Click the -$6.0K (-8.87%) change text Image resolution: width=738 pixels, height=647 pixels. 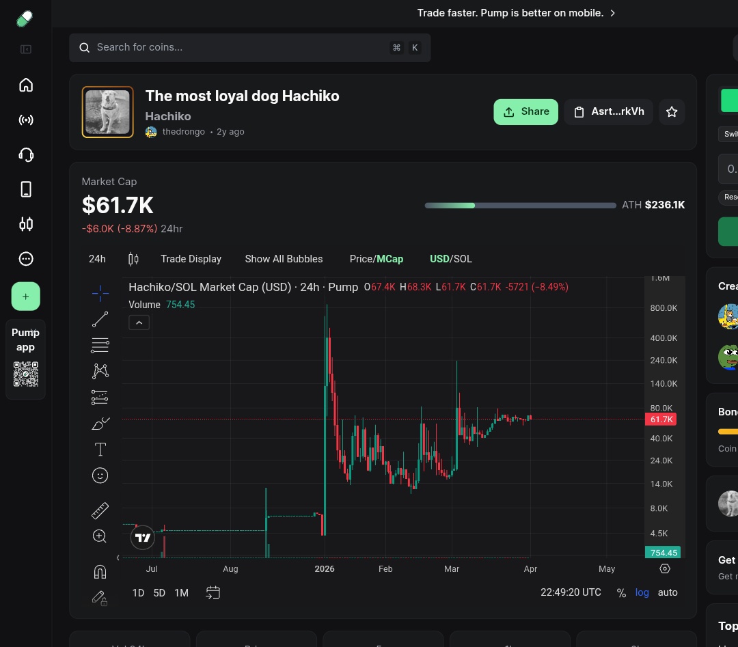coord(120,229)
